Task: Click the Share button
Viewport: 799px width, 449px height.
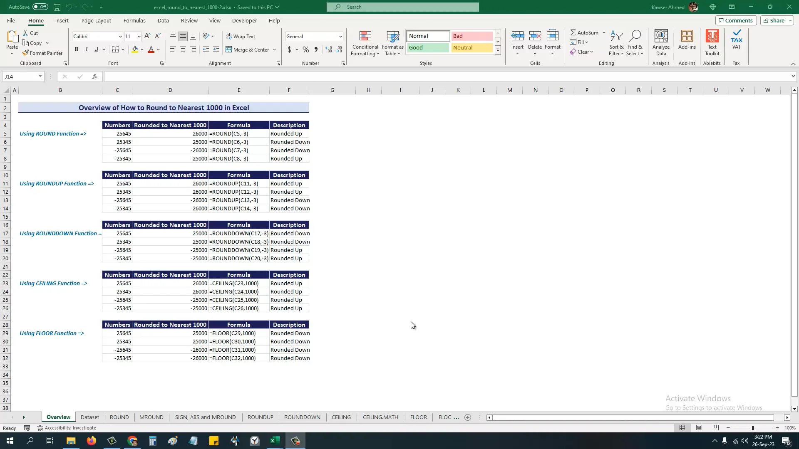Action: click(775, 20)
